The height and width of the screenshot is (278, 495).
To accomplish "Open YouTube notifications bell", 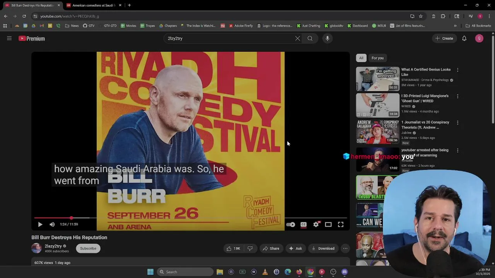I will [464, 38].
